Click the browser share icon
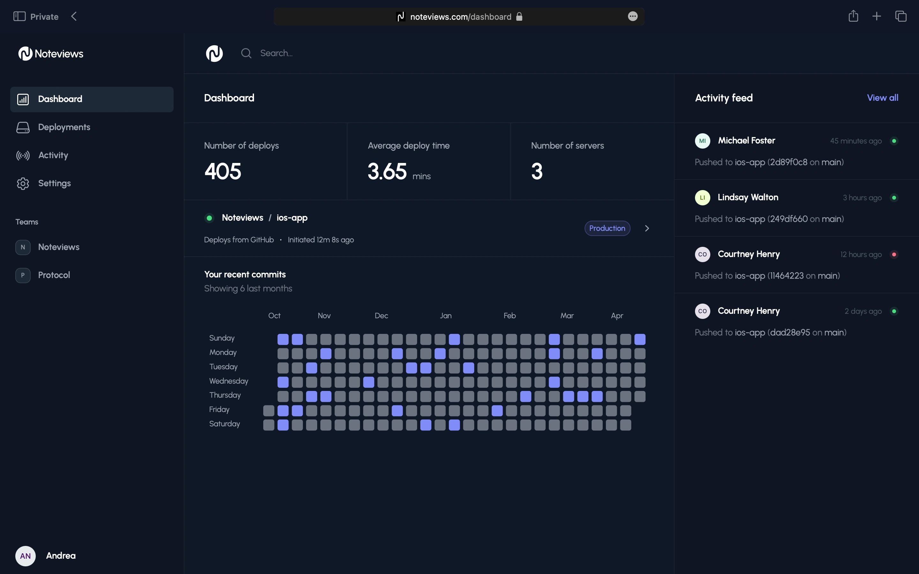 (x=853, y=16)
